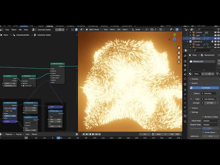This screenshot has height=165, width=220.
Task: Open the Tool properties tab icon
Action: 185,56
